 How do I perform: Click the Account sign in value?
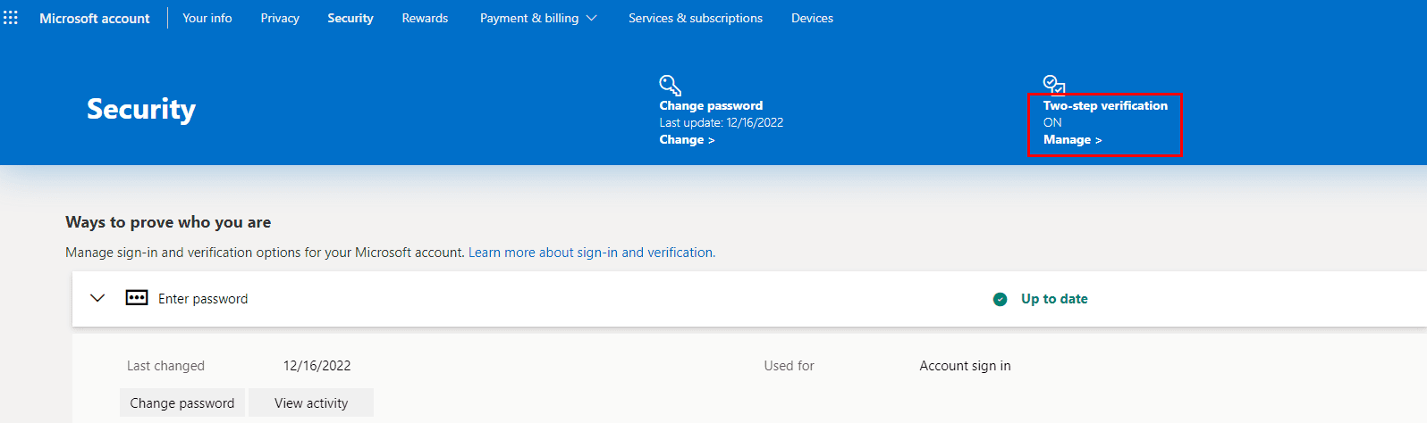click(x=965, y=366)
